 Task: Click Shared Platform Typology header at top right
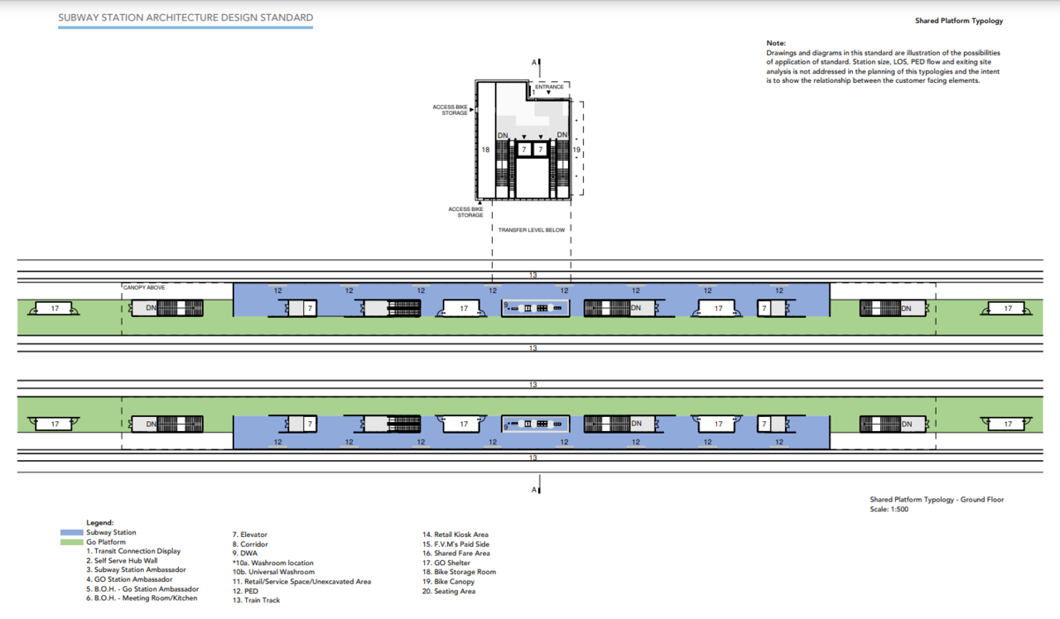click(958, 21)
